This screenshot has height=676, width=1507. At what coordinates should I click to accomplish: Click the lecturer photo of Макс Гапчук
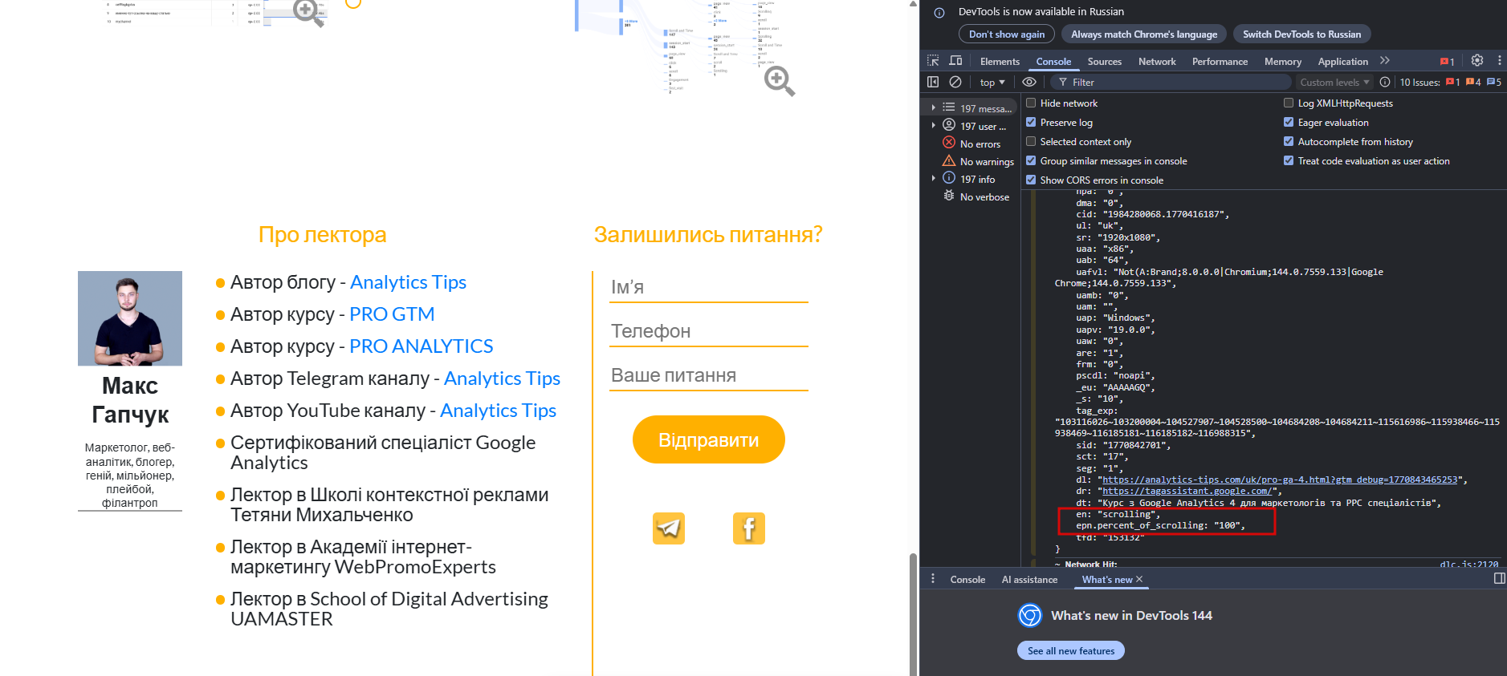tap(130, 318)
